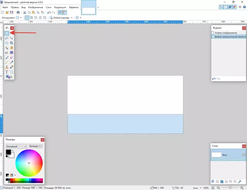Click the Cut scissors icon
Image resolution: width=247 pixels, height=190 pixels.
coord(24,12)
